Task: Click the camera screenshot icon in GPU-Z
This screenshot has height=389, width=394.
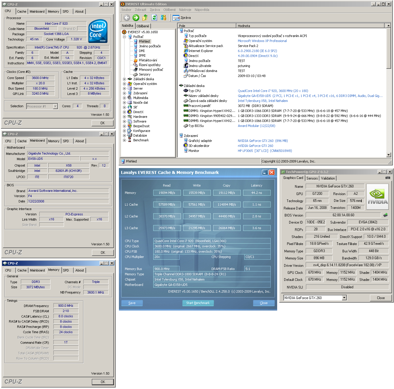Action: coord(388,178)
